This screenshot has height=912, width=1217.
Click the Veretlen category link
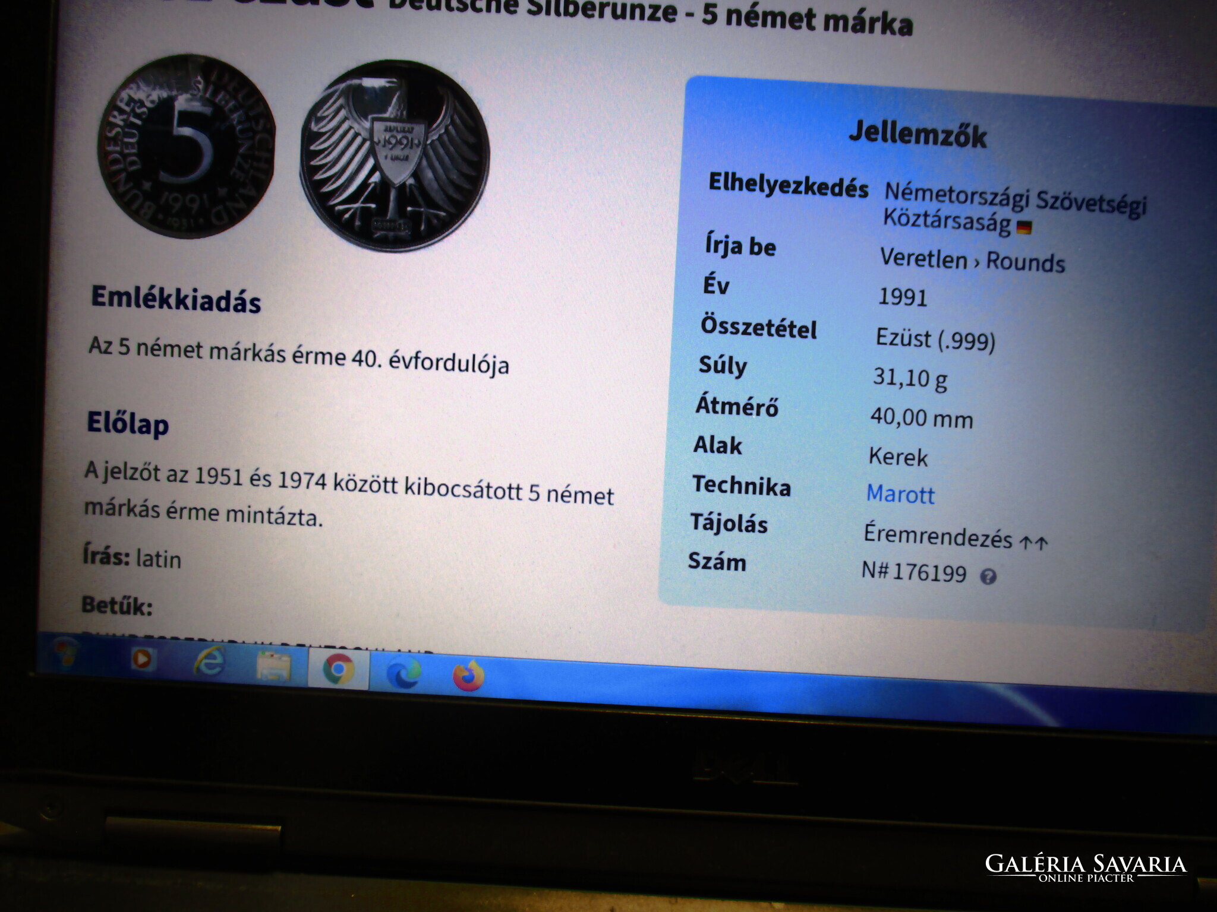pos(923,259)
